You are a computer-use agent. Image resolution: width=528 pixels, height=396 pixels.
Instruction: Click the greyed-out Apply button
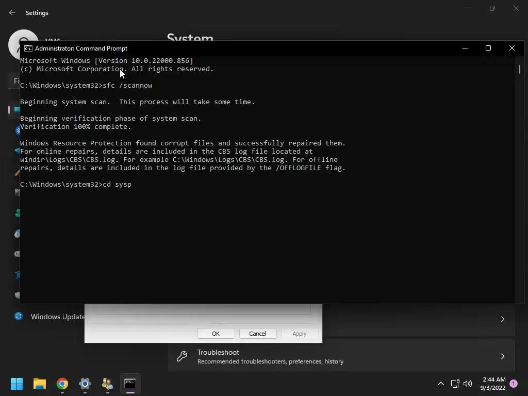pyautogui.click(x=300, y=334)
